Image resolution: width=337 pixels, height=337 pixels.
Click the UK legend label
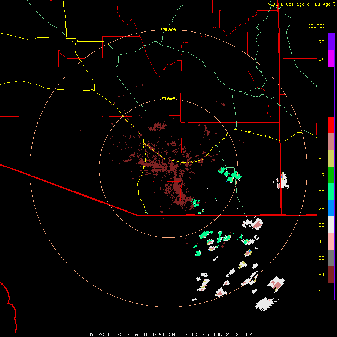321,59
